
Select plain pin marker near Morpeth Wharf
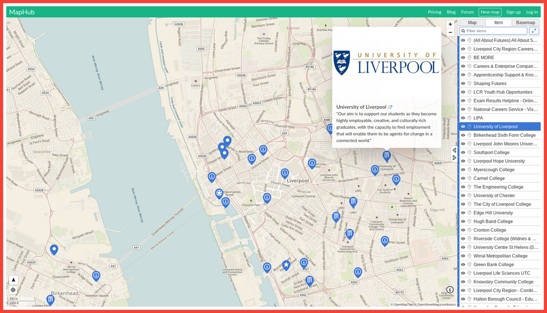pos(54,250)
